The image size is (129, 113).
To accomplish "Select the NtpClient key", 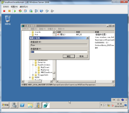I will pos(45,67).
